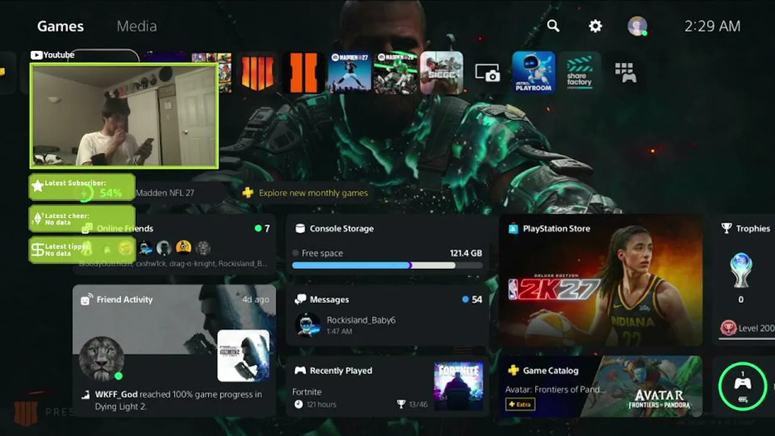
Task: Open the Share Factory tile
Action: [579, 73]
